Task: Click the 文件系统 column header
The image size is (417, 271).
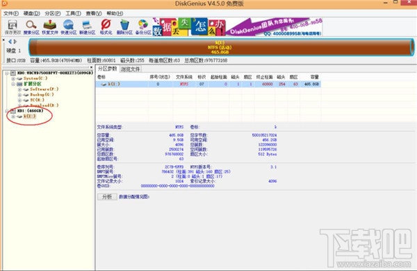Action: (x=184, y=77)
